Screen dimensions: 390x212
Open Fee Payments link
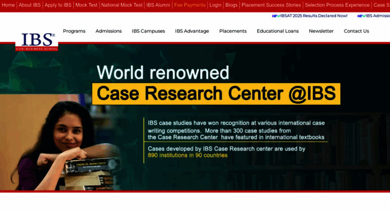[x=190, y=5]
